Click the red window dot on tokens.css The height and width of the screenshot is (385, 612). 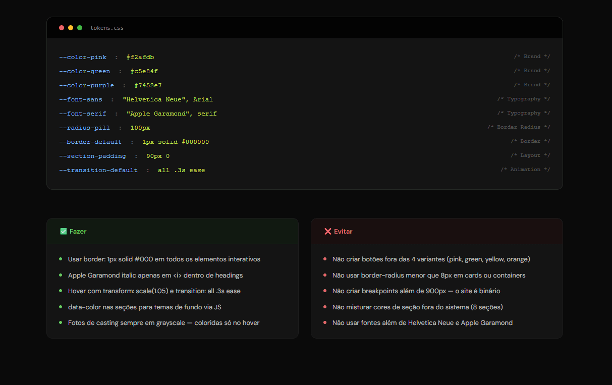point(62,28)
